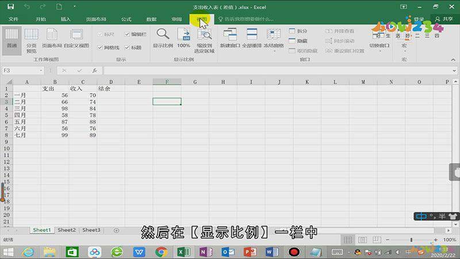The height and width of the screenshot is (259, 460).
Task: Open PowerPoint from the taskbar
Action: tap(250, 252)
